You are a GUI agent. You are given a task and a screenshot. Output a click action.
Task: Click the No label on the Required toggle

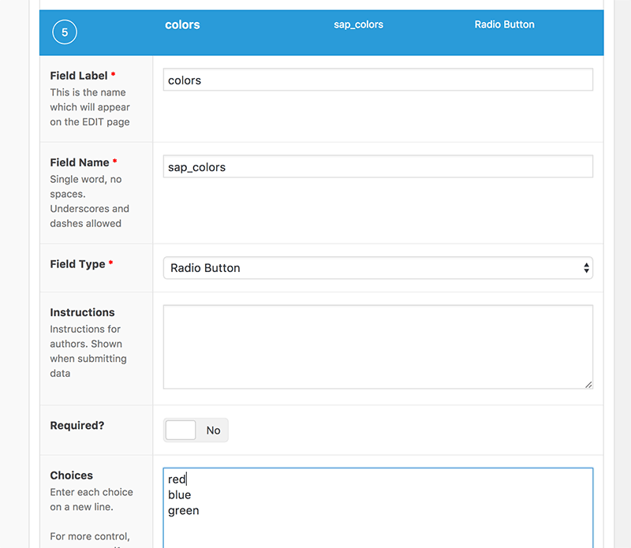click(x=213, y=430)
